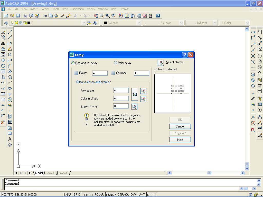Viewport: 263px width, 197px height.
Task: Open the ByLayer linetype control dropdown
Action: [x=181, y=23]
